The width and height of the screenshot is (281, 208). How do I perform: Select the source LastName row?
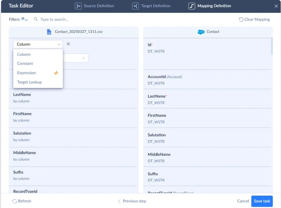[73, 98]
